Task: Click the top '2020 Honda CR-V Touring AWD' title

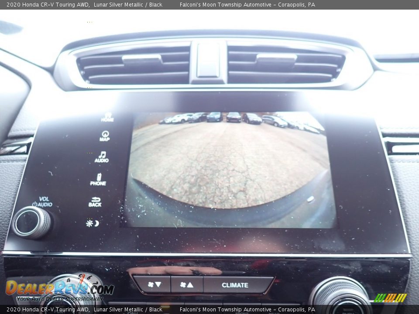Action: 48,5
